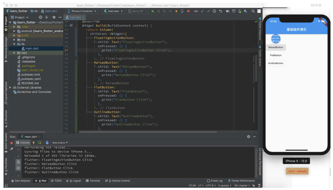
Task: Expand the ios folder arrow
Action: (x=15, y=40)
